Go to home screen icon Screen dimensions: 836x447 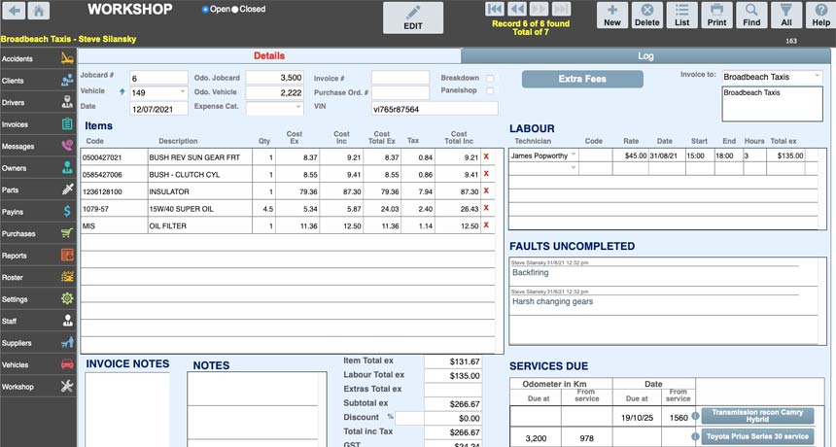[39, 12]
